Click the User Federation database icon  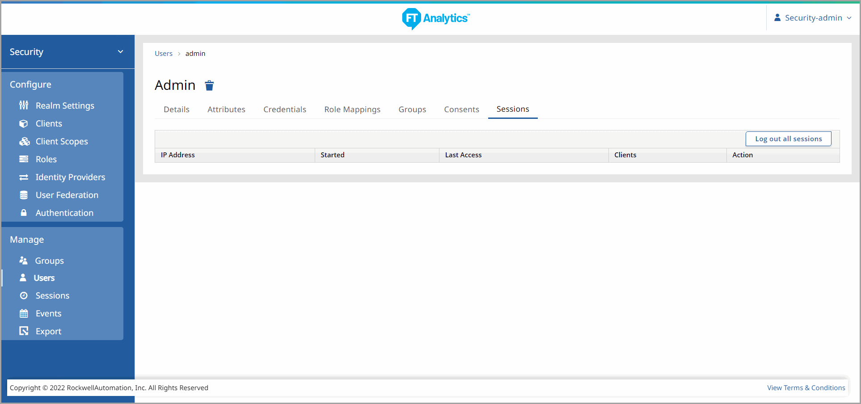tap(24, 195)
